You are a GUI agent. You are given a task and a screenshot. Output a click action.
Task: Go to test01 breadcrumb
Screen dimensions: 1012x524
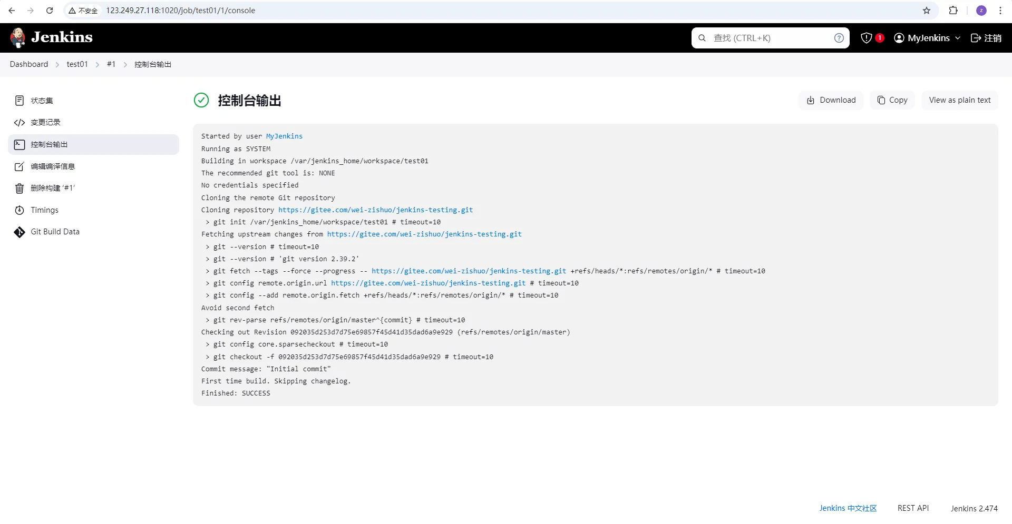click(x=77, y=64)
